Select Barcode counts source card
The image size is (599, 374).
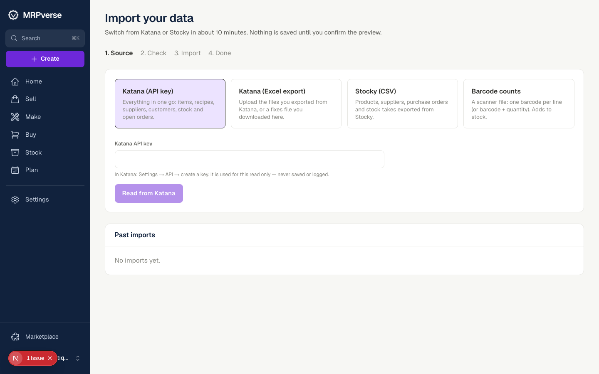pos(519,103)
